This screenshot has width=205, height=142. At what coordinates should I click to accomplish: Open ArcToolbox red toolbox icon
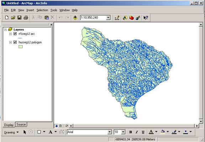tap(132, 18)
